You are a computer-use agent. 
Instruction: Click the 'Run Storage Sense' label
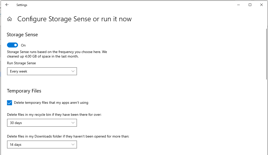[21, 63]
